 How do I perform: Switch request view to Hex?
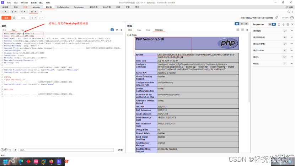22,30
